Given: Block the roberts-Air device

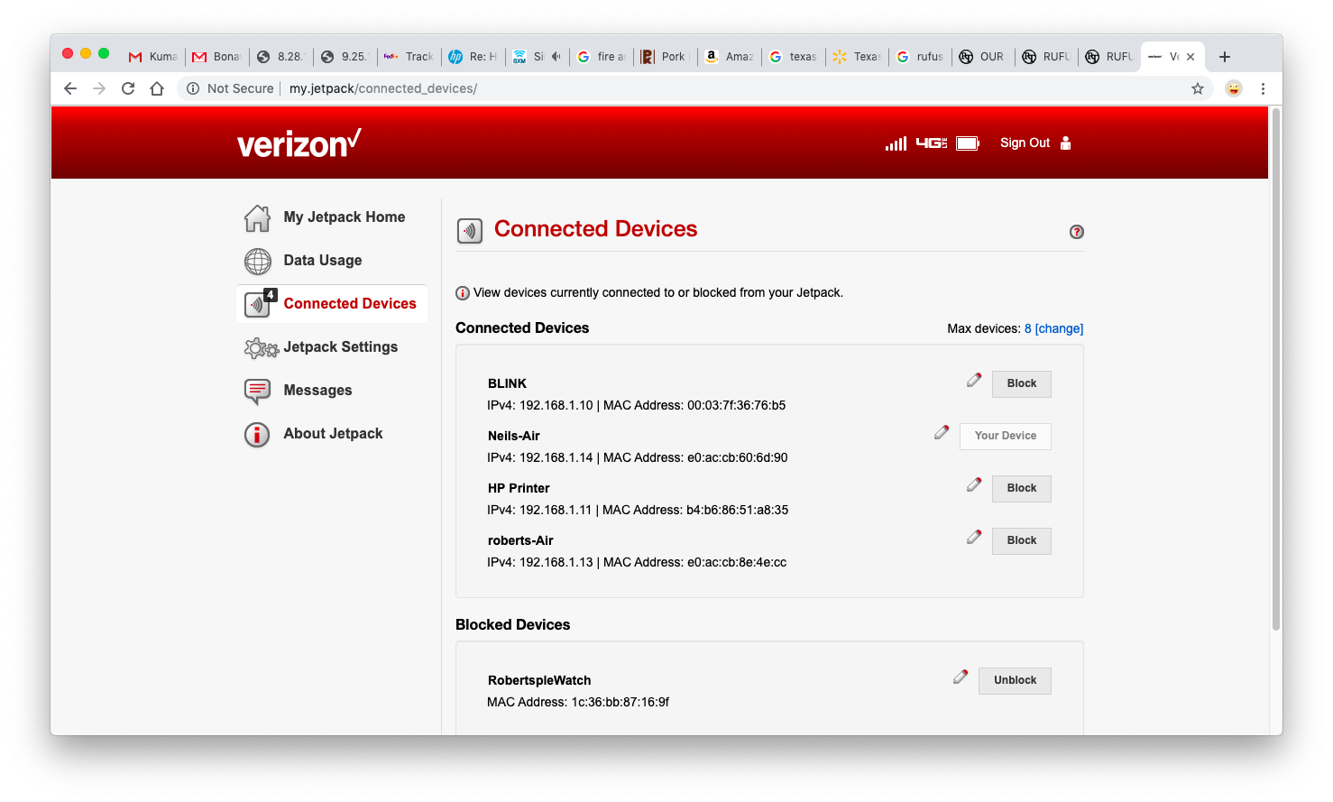Looking at the screenshot, I should click(1021, 540).
